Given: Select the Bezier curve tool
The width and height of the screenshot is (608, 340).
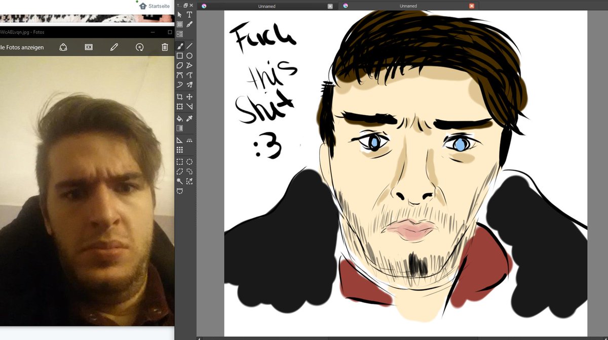Looking at the screenshot, I should point(179,75).
